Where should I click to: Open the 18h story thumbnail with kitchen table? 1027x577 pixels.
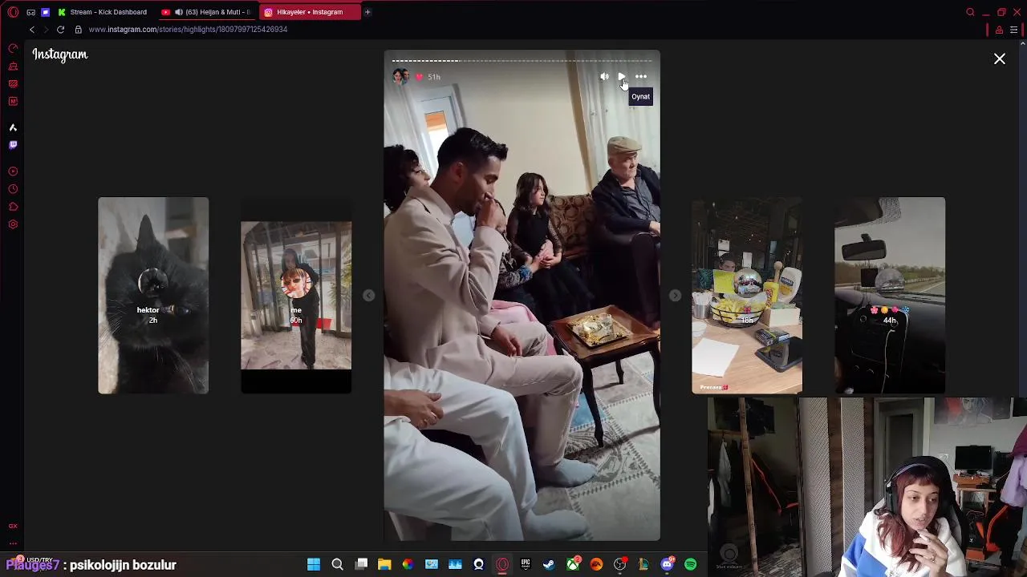(747, 295)
